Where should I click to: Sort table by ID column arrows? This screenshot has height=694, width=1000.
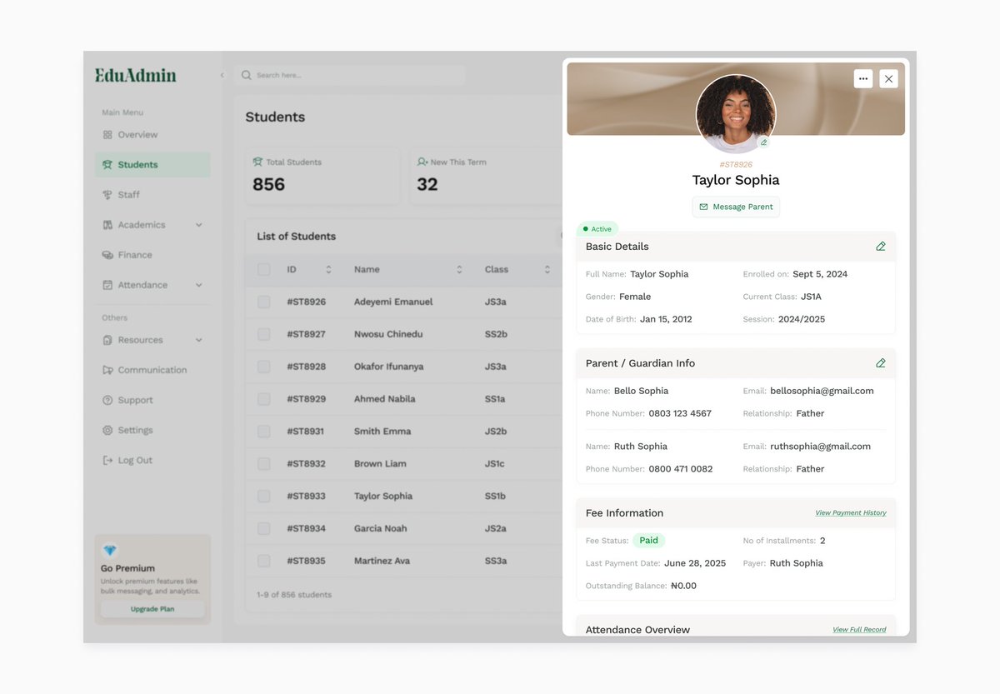[328, 270]
